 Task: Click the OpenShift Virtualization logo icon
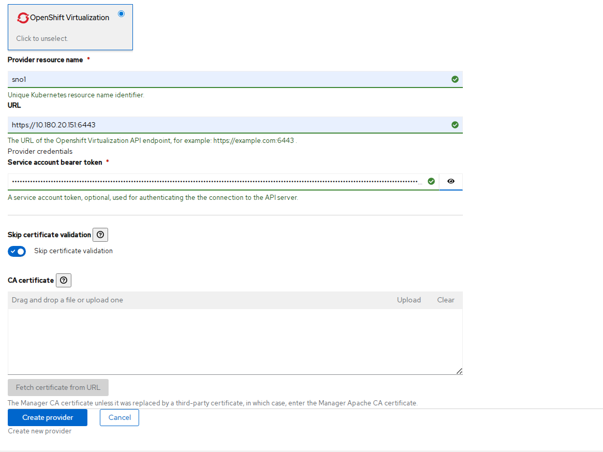click(x=23, y=18)
